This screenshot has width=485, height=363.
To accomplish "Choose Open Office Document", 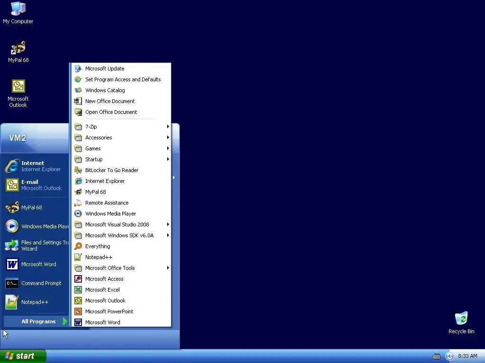I will [x=121, y=112].
